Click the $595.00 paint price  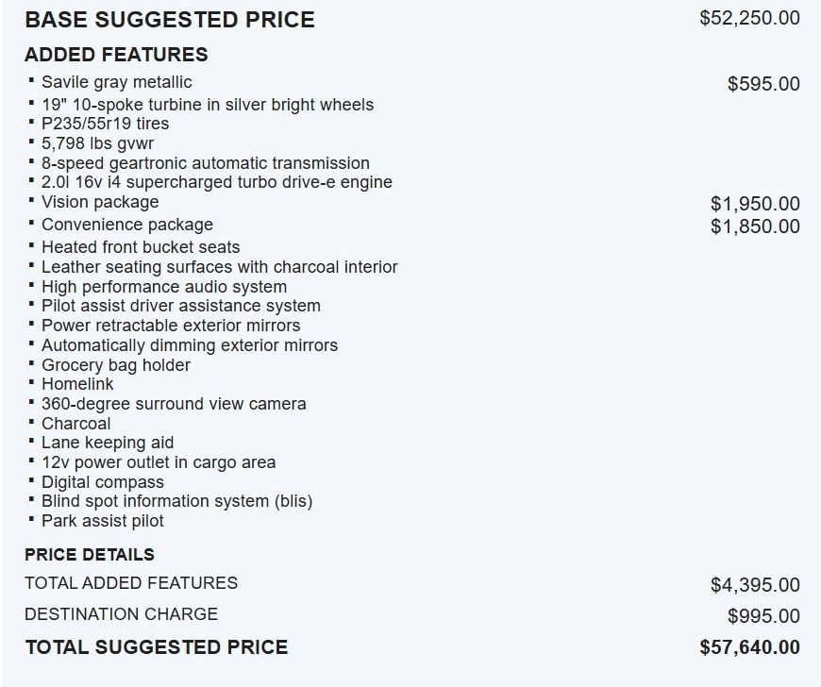click(x=764, y=84)
